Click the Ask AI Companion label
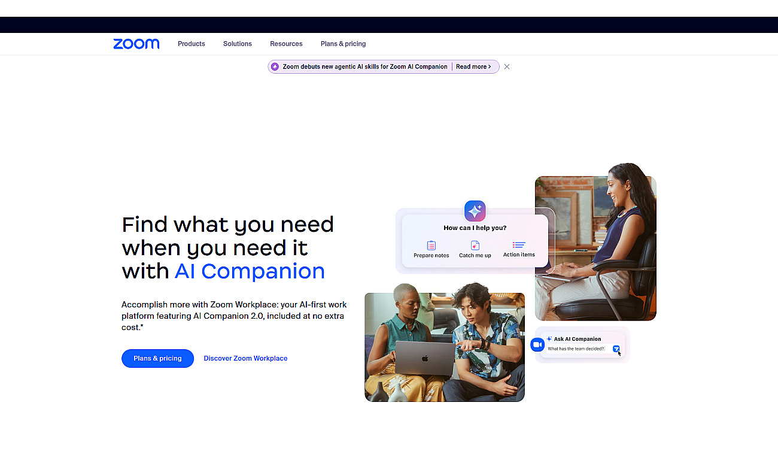This screenshot has width=778, height=472. tap(578, 339)
